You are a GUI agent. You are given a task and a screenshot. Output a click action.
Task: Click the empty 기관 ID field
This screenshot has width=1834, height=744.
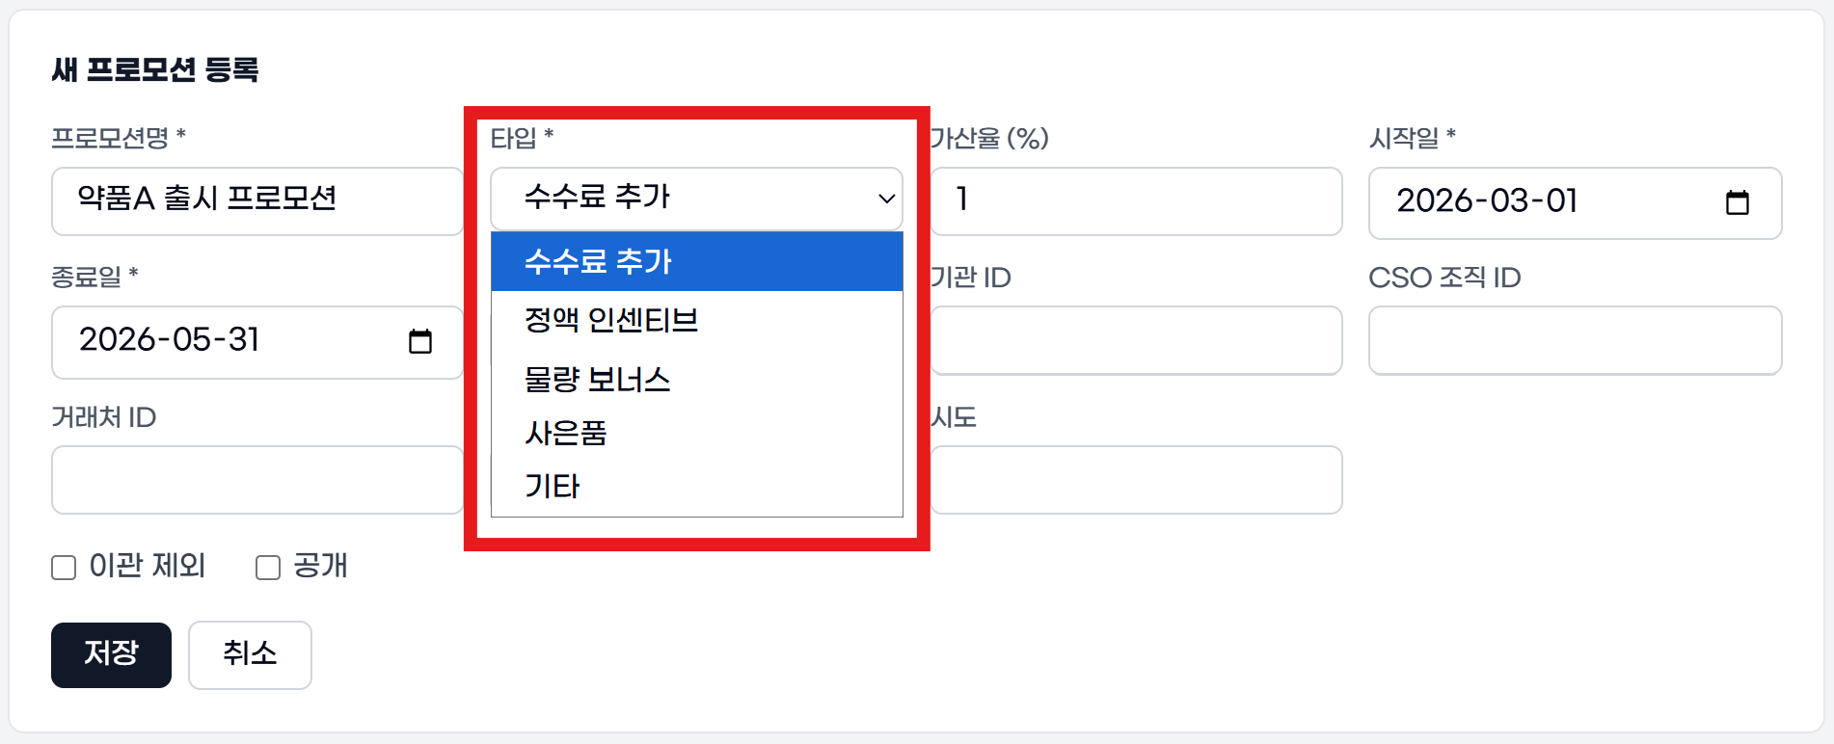tap(1136, 340)
